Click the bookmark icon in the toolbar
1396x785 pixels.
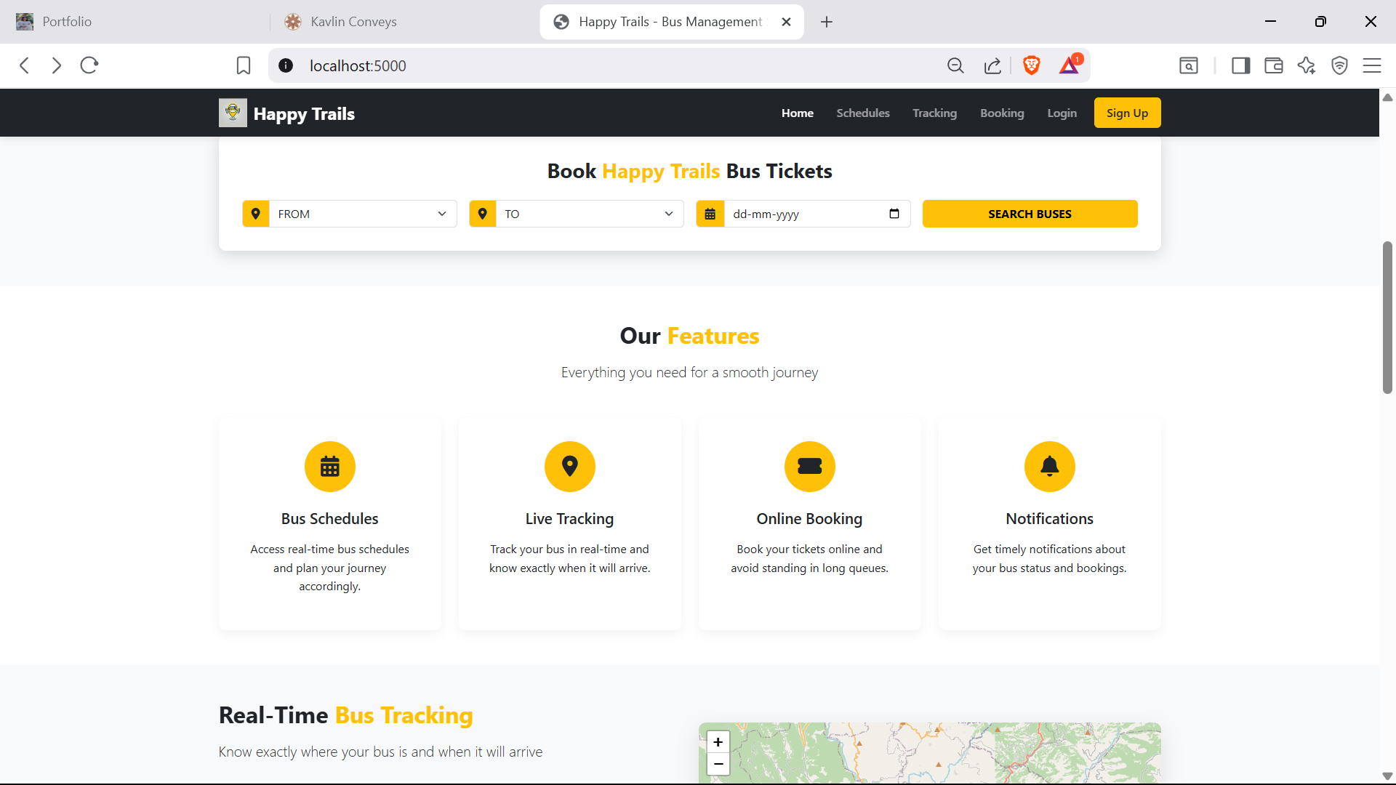tap(243, 65)
